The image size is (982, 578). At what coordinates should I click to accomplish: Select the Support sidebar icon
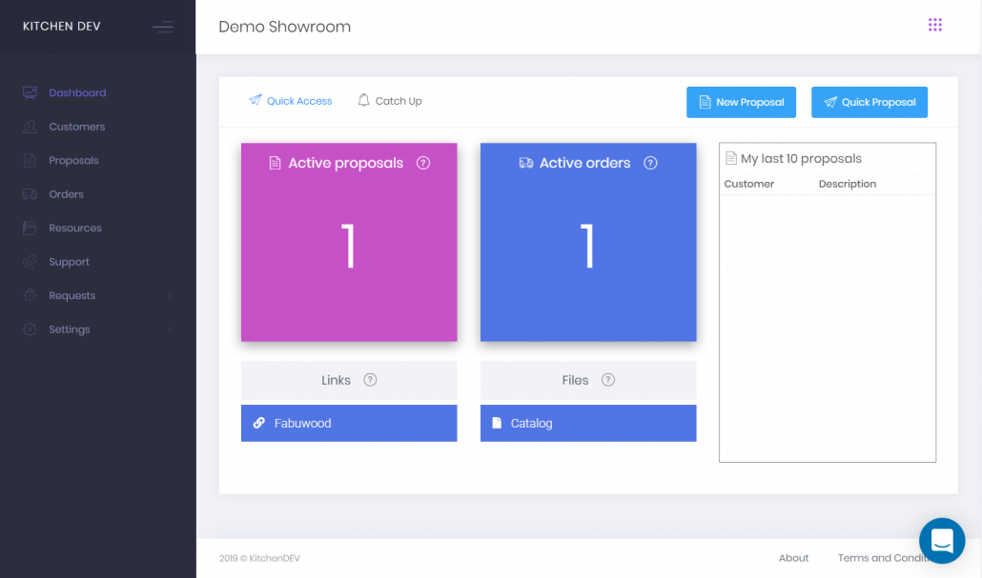pyautogui.click(x=28, y=261)
